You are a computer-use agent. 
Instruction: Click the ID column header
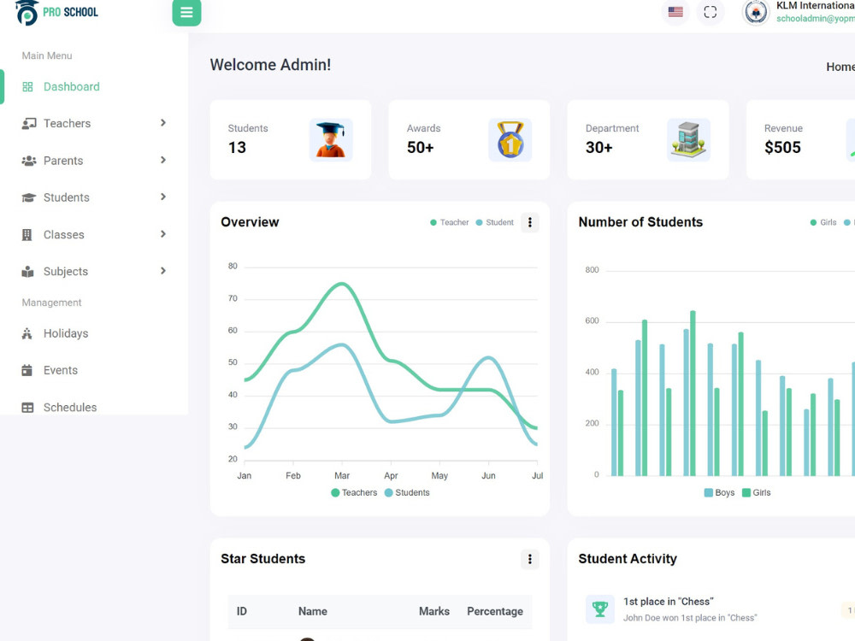(x=242, y=612)
